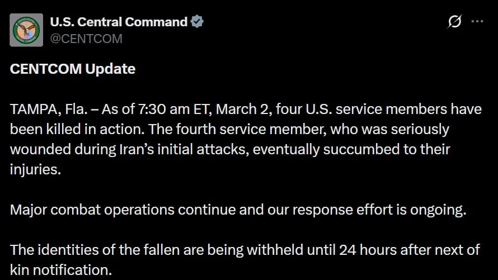The image size is (498, 280).
Task: Click the word "injuries" in the post
Action: [x=33, y=170]
